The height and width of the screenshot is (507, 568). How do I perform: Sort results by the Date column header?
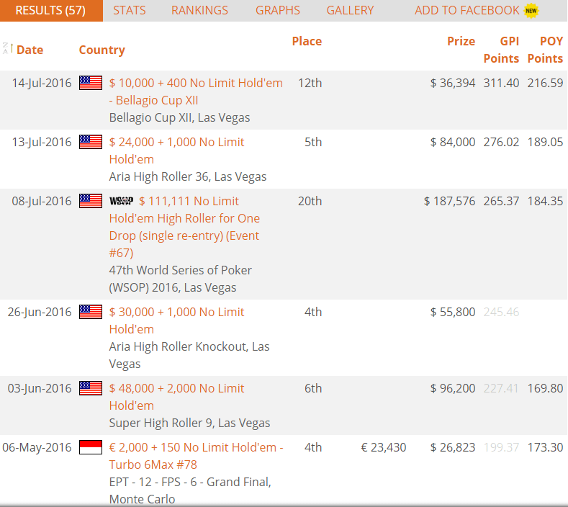30,50
